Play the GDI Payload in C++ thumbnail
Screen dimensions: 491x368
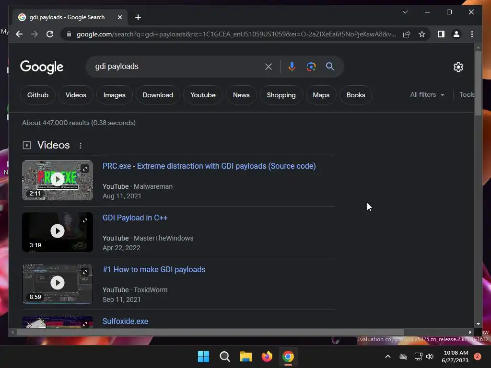(58, 232)
